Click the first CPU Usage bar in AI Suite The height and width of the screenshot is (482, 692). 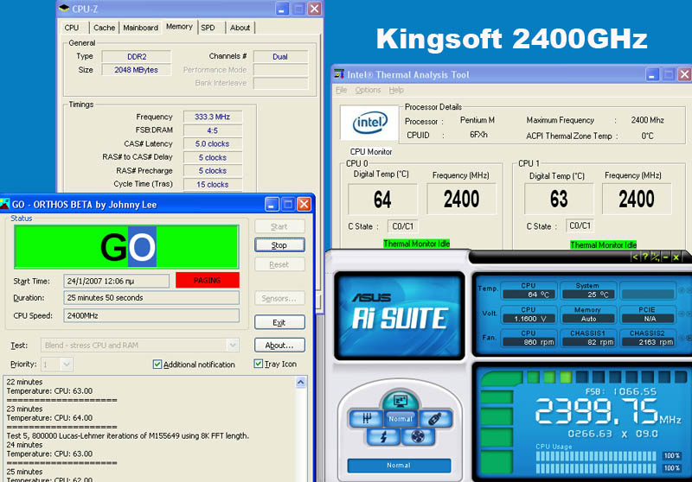[598, 456]
